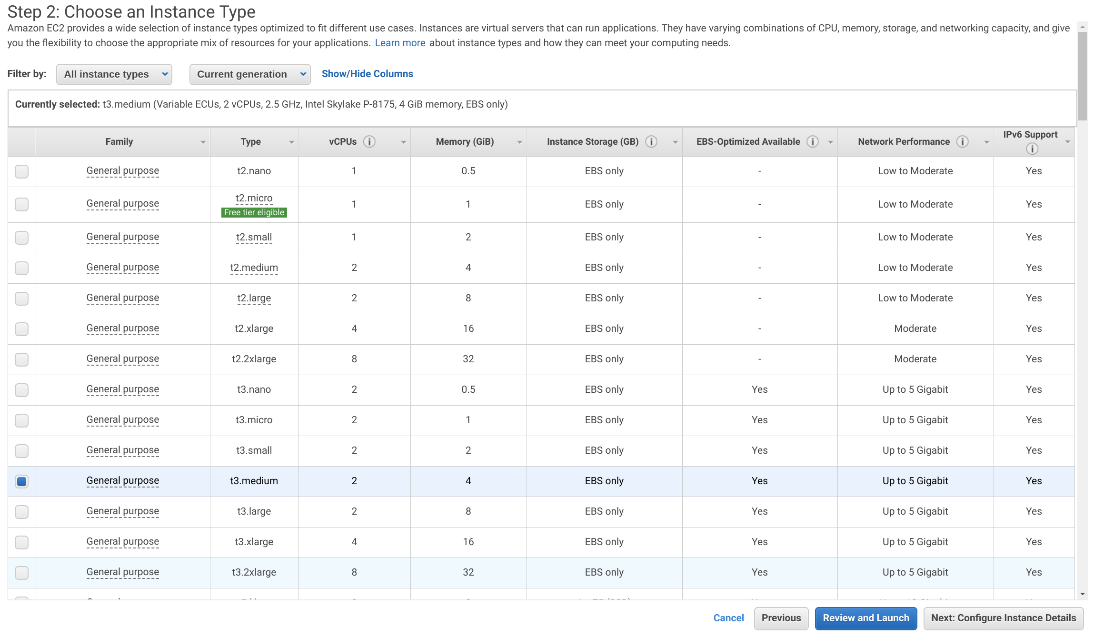Toggle the t3.nano instance checkbox
This screenshot has width=1094, height=637.
pos(21,389)
